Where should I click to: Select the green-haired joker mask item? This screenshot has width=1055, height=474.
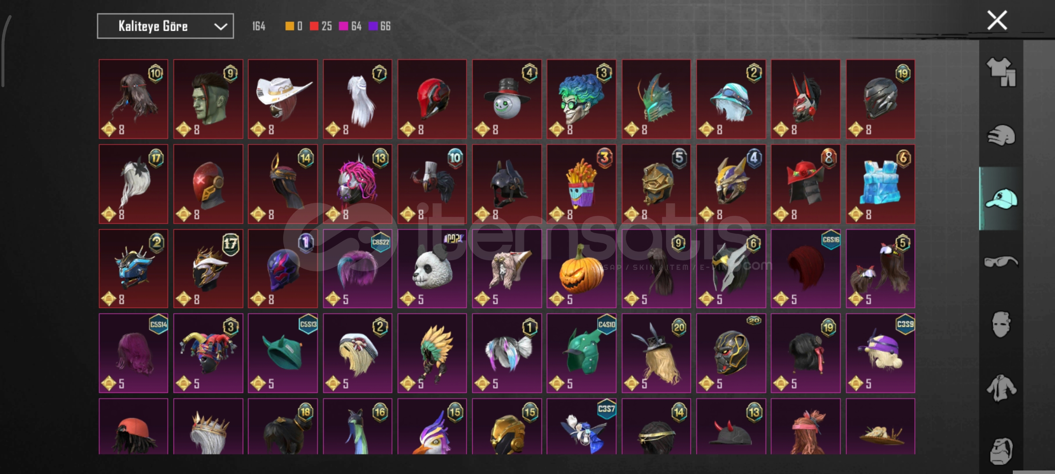(x=581, y=99)
